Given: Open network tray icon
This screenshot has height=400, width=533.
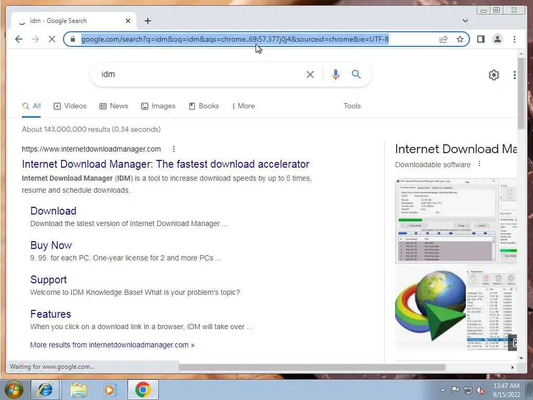Looking at the screenshot, I should pyautogui.click(x=468, y=390).
